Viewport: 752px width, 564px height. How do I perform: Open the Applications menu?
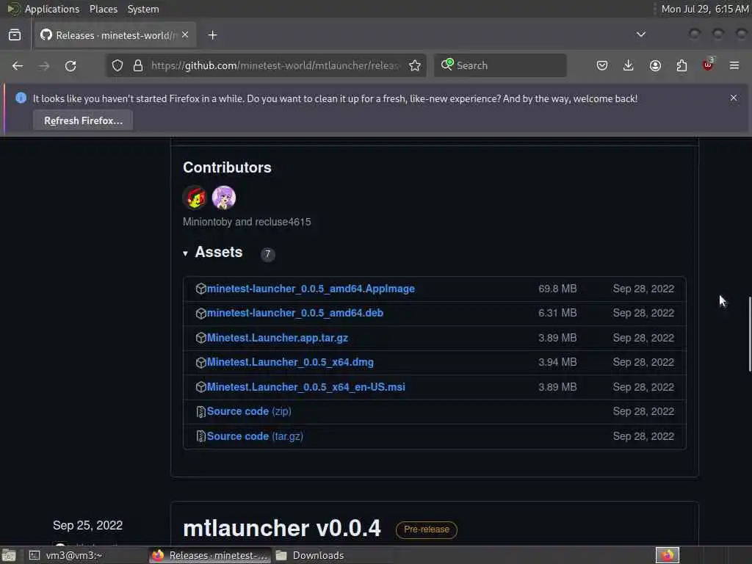(x=52, y=9)
